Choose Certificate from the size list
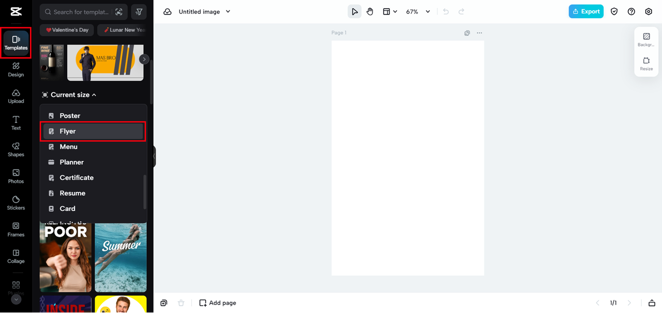This screenshot has width=662, height=313. (94, 178)
